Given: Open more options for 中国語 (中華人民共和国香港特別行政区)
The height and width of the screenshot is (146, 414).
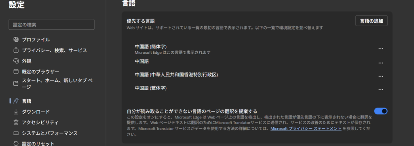Looking at the screenshot, I should click(381, 76).
